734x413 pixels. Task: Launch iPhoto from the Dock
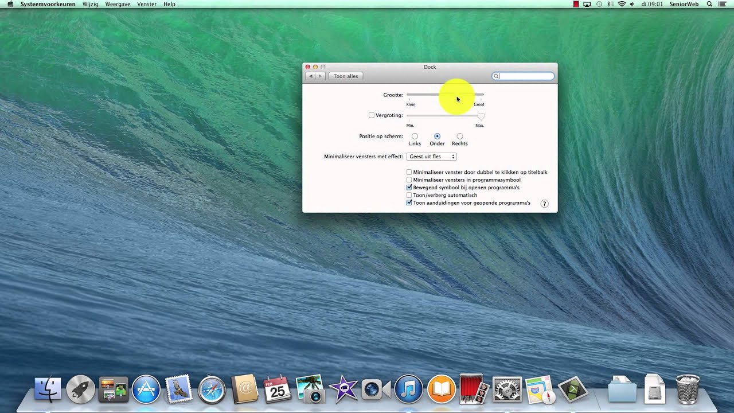tap(310, 389)
